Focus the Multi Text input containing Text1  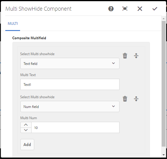pyautogui.click(x=70, y=84)
